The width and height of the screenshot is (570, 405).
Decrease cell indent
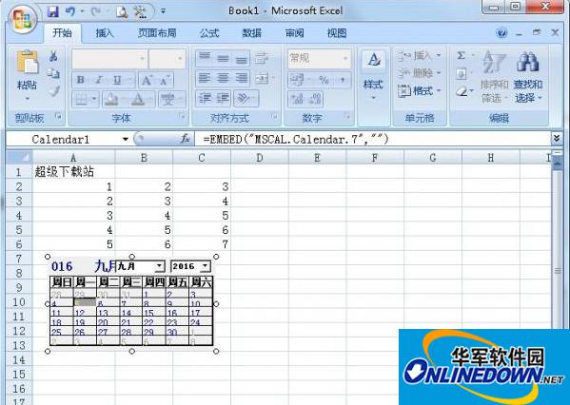pyautogui.click(x=205, y=99)
